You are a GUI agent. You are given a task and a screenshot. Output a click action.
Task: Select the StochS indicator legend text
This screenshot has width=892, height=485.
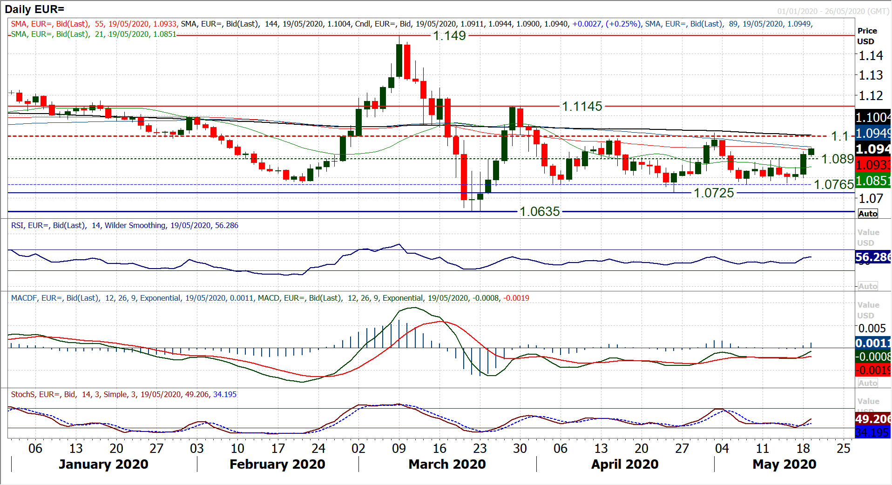(123, 395)
